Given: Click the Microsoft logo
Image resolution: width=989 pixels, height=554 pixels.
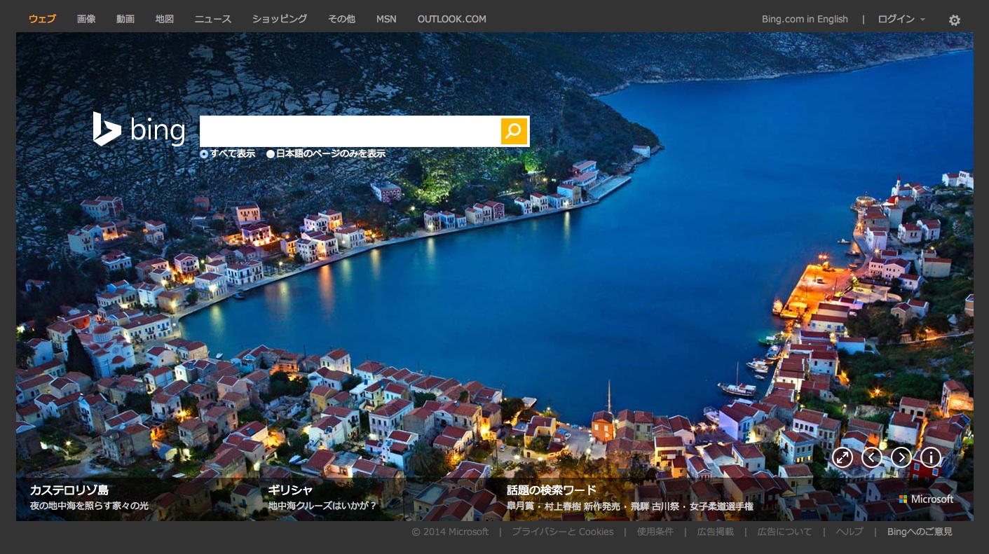Looking at the screenshot, I should [x=926, y=499].
